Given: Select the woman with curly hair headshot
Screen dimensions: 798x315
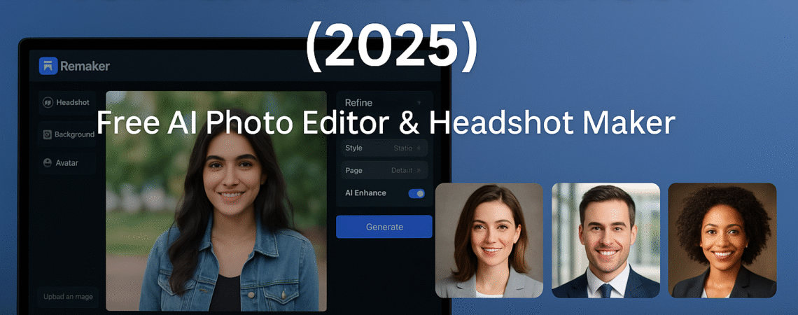Looking at the screenshot, I should tap(722, 240).
